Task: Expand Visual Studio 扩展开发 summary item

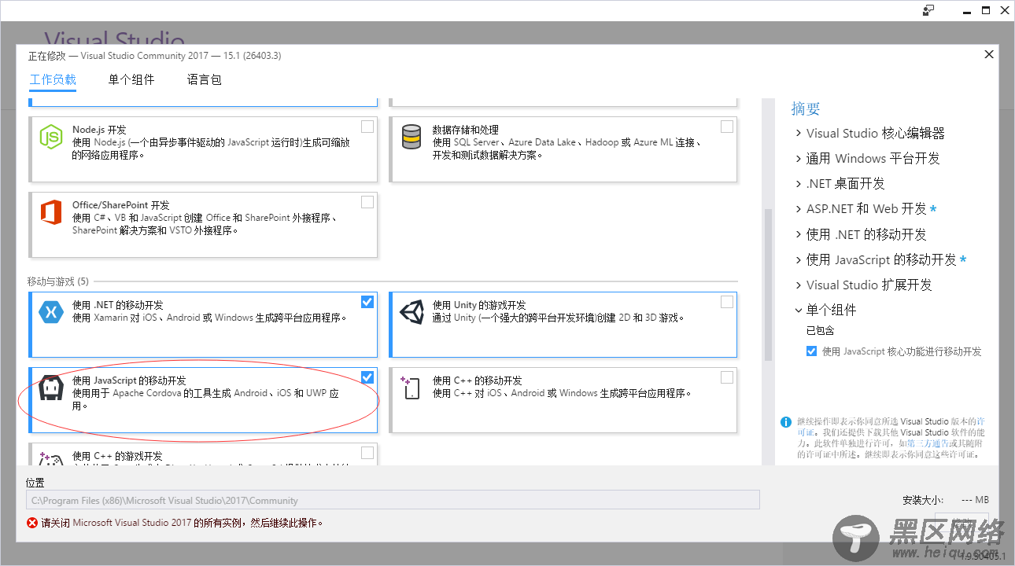Action: coord(799,285)
